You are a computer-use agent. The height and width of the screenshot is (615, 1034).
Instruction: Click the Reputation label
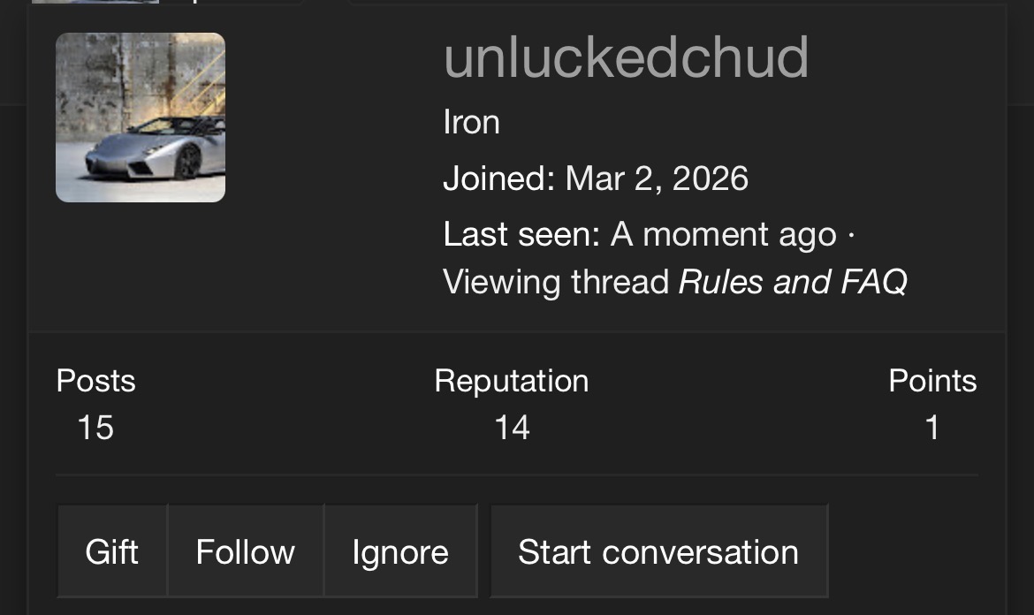click(511, 381)
